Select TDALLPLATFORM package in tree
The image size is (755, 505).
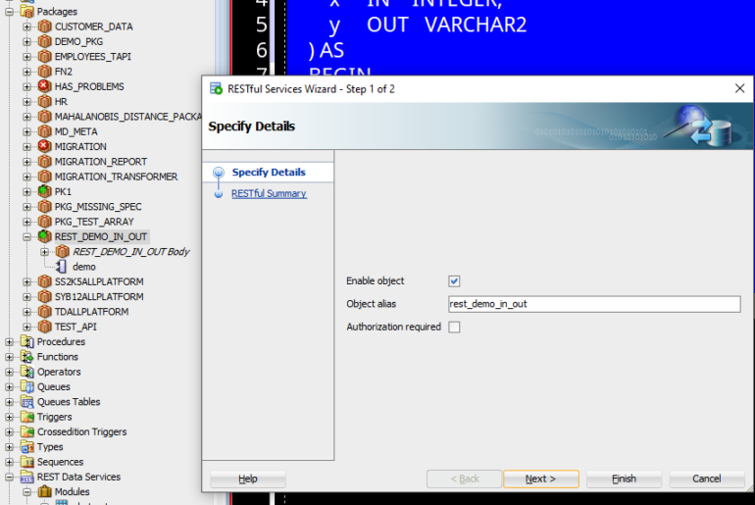(x=91, y=312)
